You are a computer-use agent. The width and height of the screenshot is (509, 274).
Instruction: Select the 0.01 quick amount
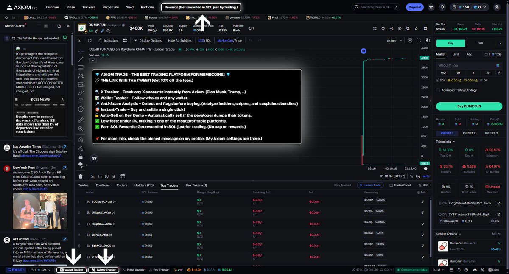444,73
